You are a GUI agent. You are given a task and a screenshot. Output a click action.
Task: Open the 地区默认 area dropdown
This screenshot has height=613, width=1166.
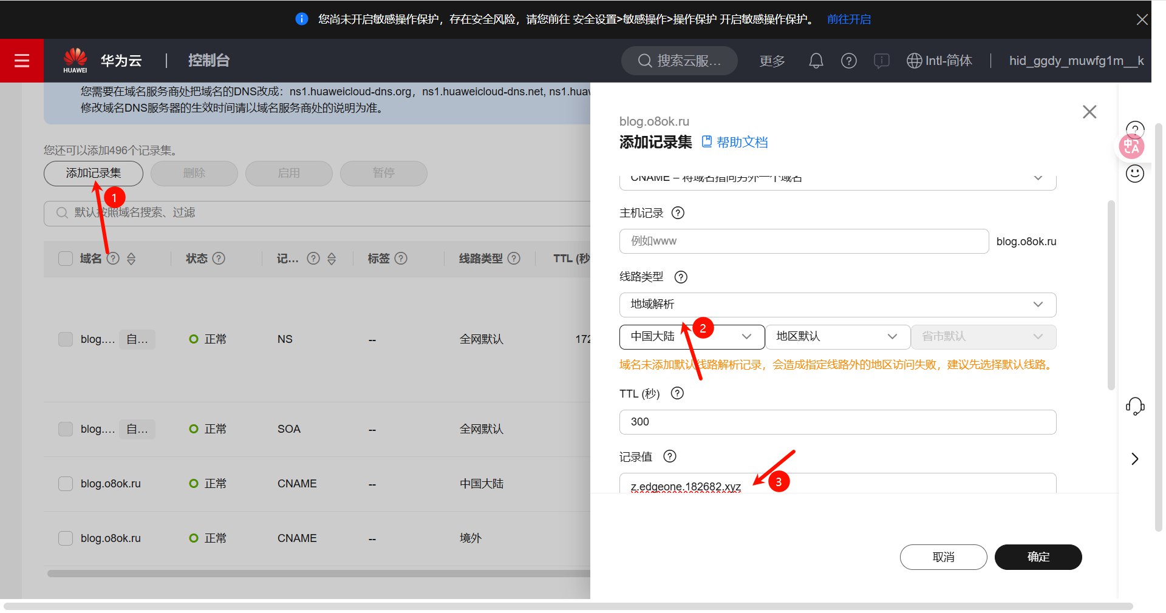[x=837, y=337]
